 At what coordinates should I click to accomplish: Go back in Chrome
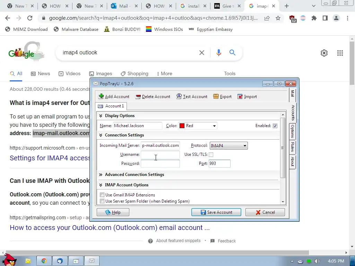coord(8,18)
